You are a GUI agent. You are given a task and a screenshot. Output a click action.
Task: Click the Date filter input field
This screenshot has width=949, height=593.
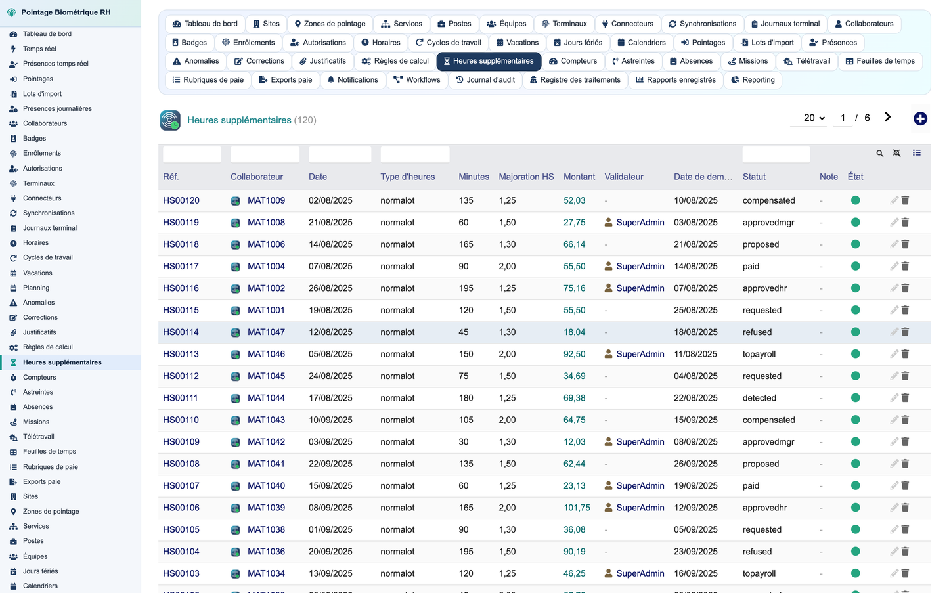click(340, 154)
